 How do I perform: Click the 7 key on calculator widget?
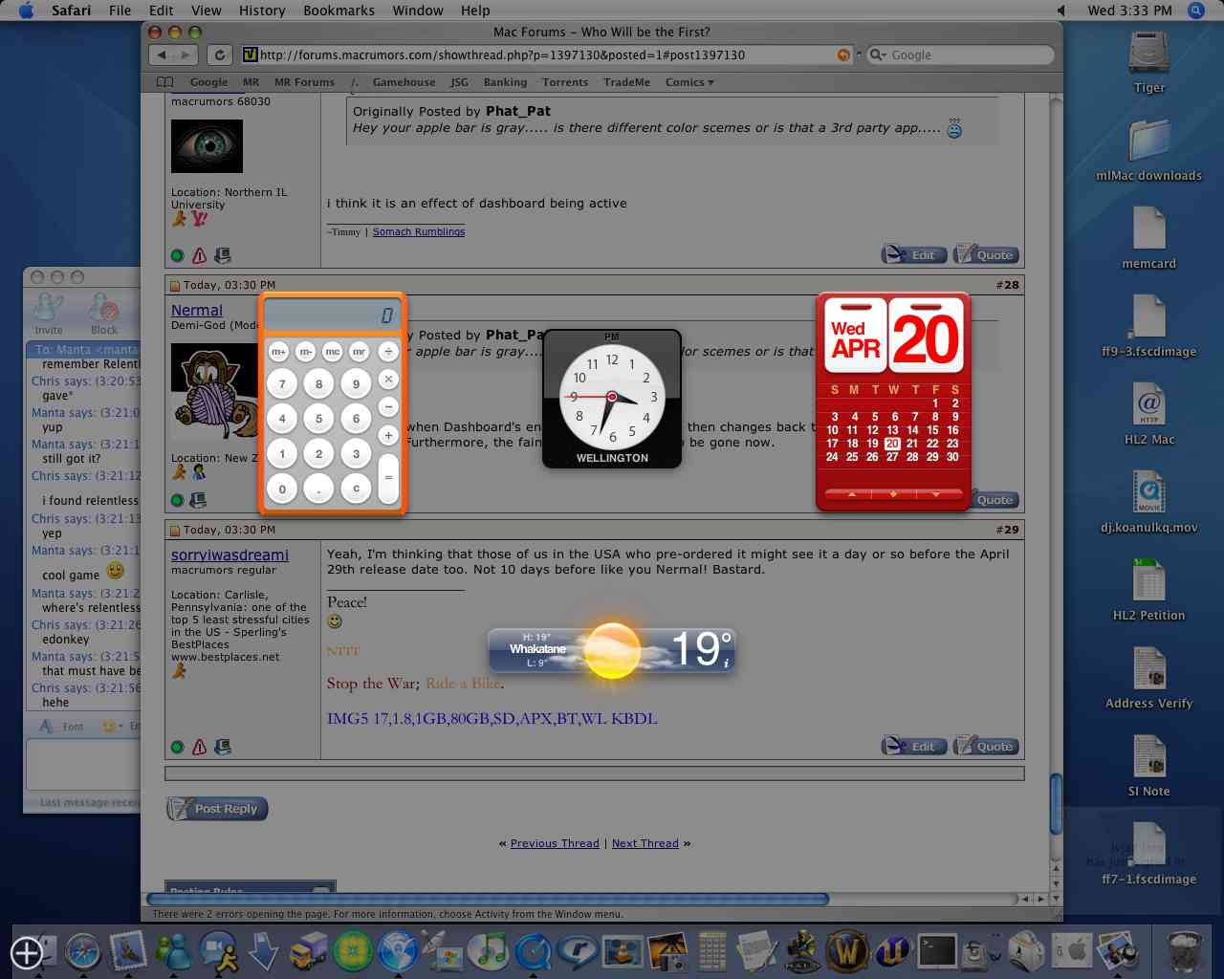282,384
